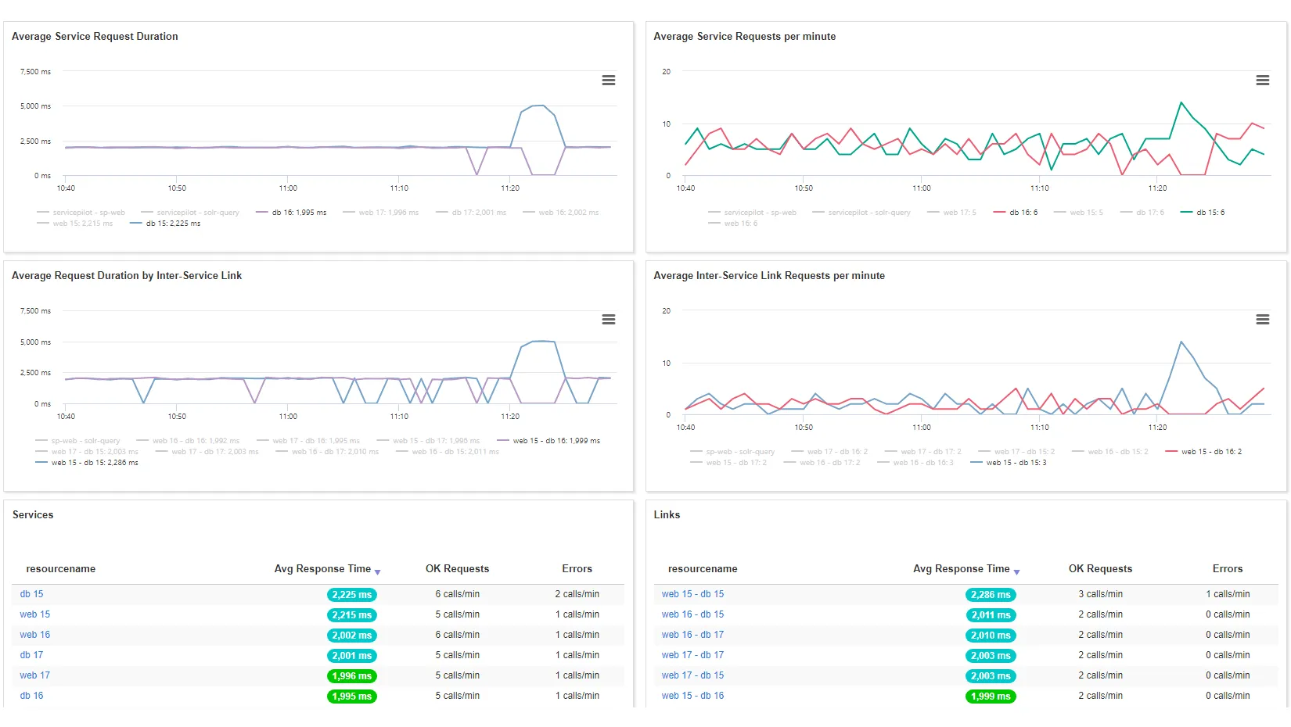Image resolution: width=1291 pixels, height=727 pixels.
Task: Click the sort arrow on Services Avg Response Time
Action: click(379, 571)
